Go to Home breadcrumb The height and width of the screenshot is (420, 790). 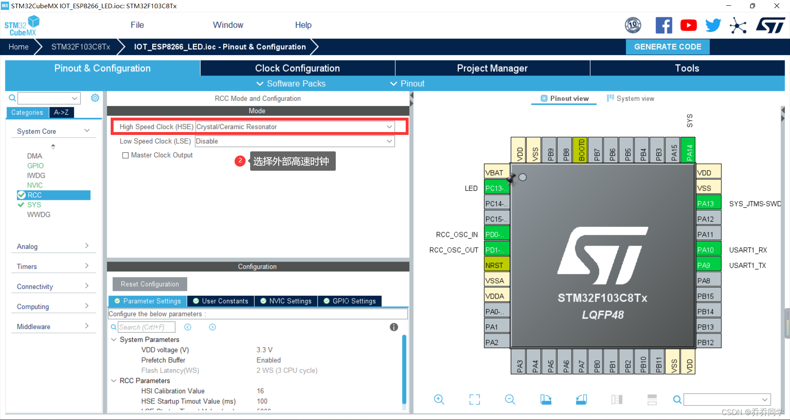pyautogui.click(x=19, y=47)
